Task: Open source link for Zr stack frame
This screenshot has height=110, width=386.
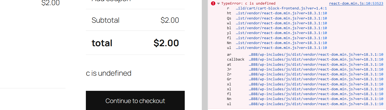Action: click(316, 74)
